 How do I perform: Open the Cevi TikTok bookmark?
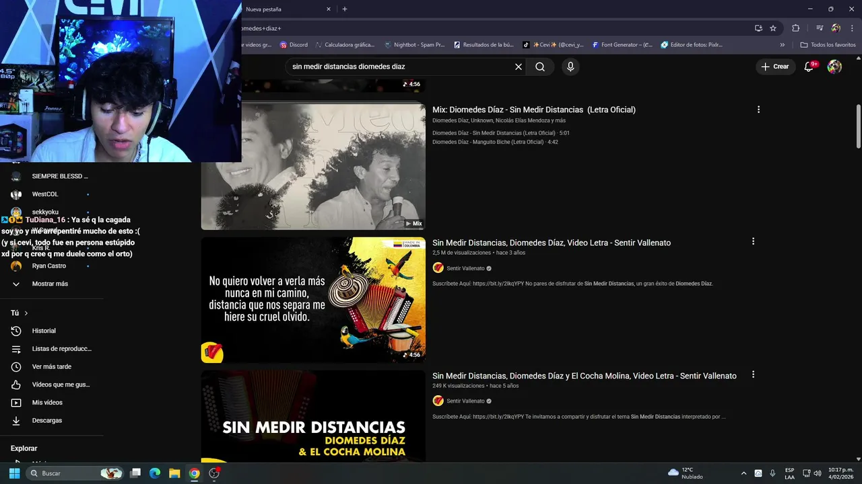tap(554, 45)
